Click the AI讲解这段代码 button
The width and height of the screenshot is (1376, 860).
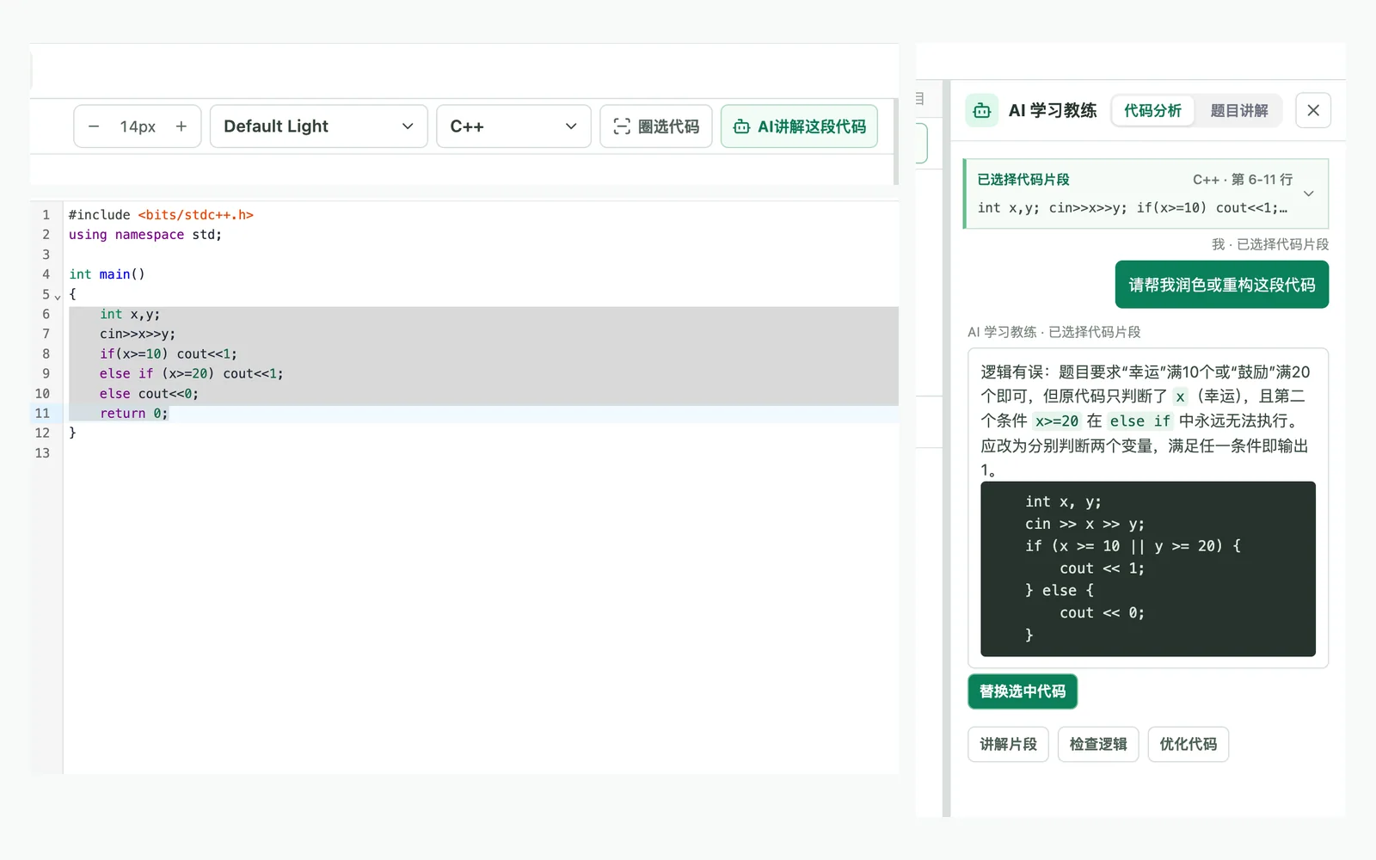click(x=799, y=126)
